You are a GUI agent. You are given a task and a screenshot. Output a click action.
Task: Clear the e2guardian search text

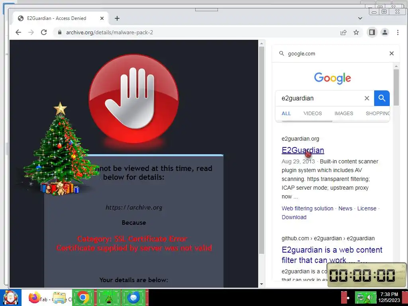[367, 98]
